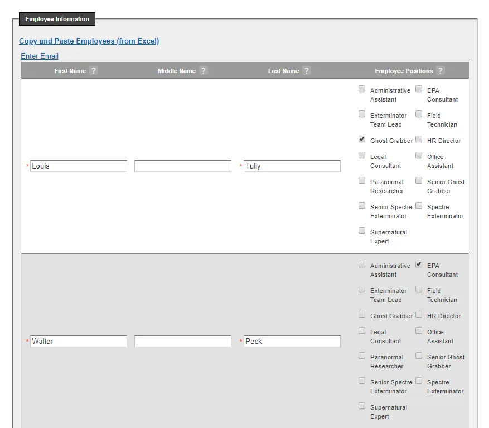Check EPA Consultant for Louis Tully
Screen dimensions: 489x428
click(419, 89)
